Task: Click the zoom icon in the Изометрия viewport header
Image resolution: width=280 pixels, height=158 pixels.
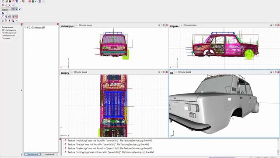Action: pyautogui.click(x=159, y=25)
